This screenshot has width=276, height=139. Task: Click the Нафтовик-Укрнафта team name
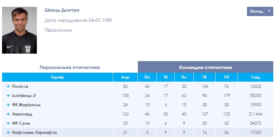34,133
